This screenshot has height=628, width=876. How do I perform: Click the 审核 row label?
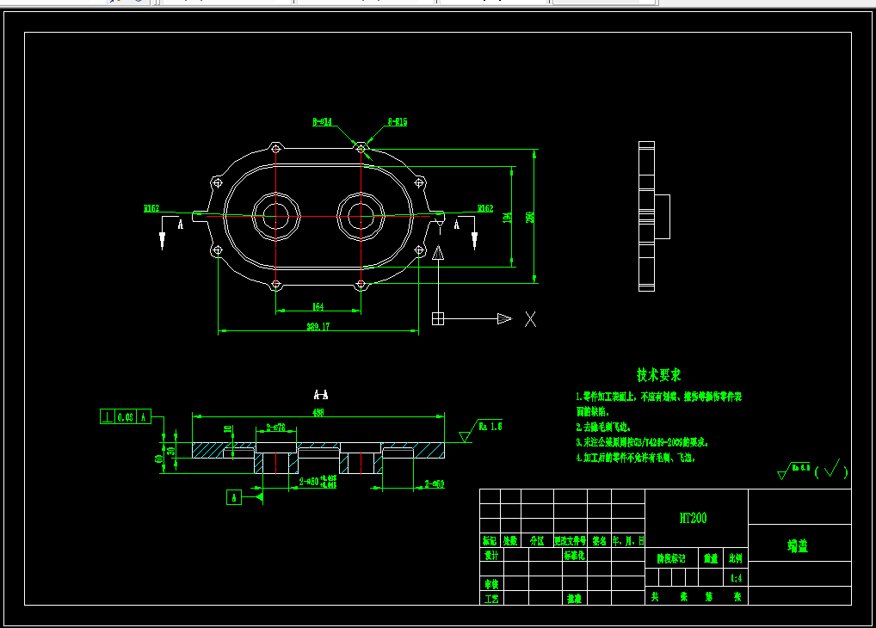(x=491, y=584)
